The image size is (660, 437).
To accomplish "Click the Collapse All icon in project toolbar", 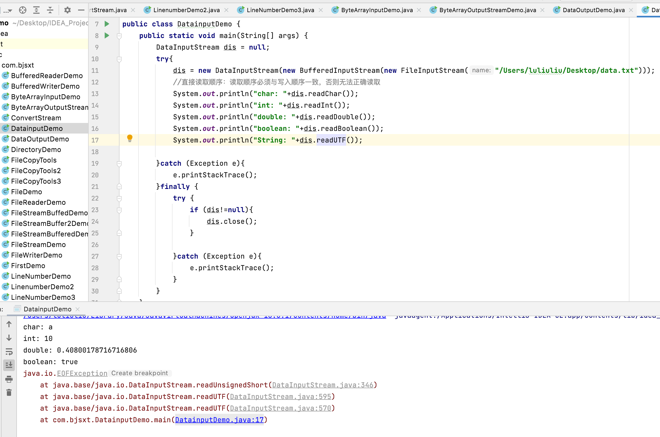I will (x=50, y=10).
